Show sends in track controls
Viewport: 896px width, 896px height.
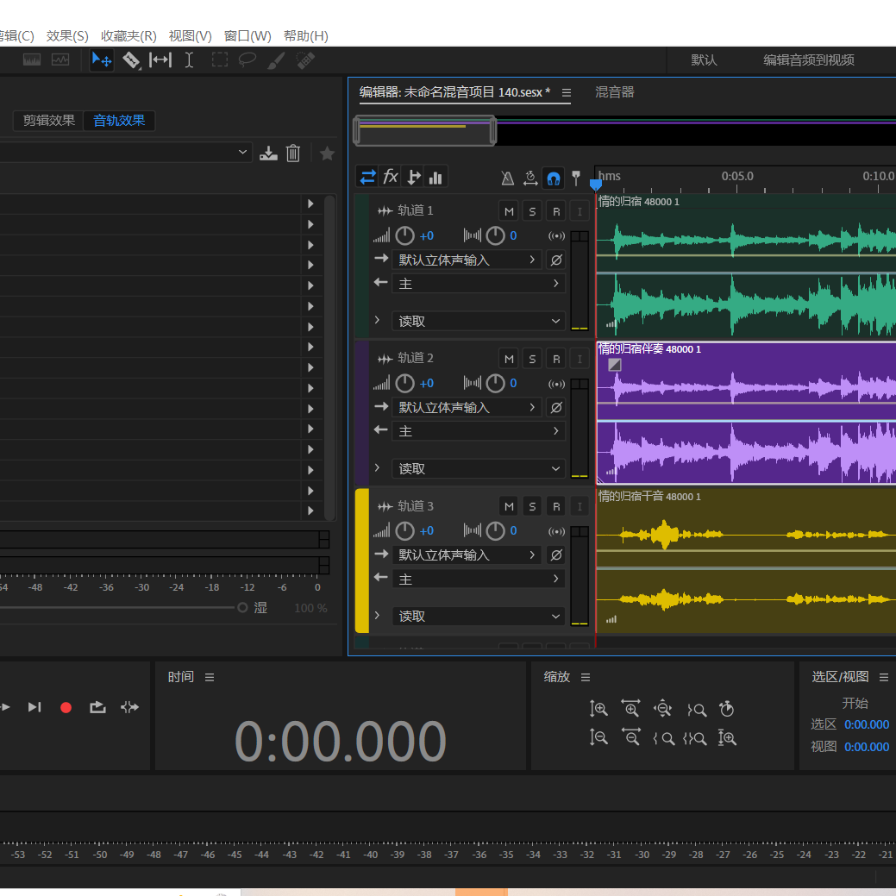[x=414, y=177]
